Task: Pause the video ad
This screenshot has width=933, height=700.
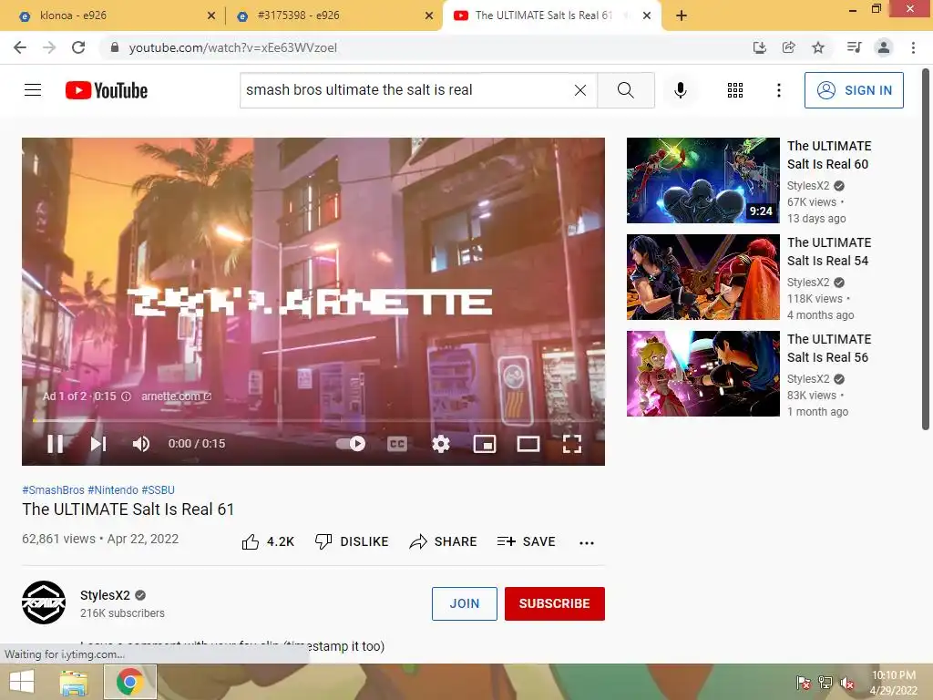Action: (x=56, y=444)
